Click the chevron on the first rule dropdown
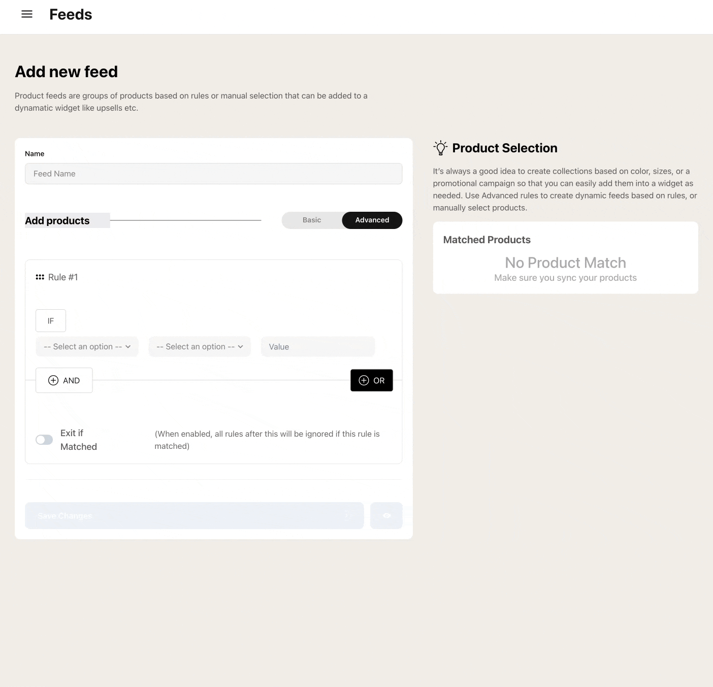The width and height of the screenshot is (713, 687). point(128,347)
